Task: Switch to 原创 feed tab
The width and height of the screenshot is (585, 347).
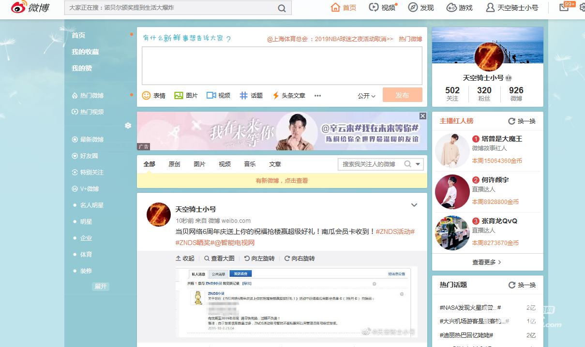Action: coord(174,164)
